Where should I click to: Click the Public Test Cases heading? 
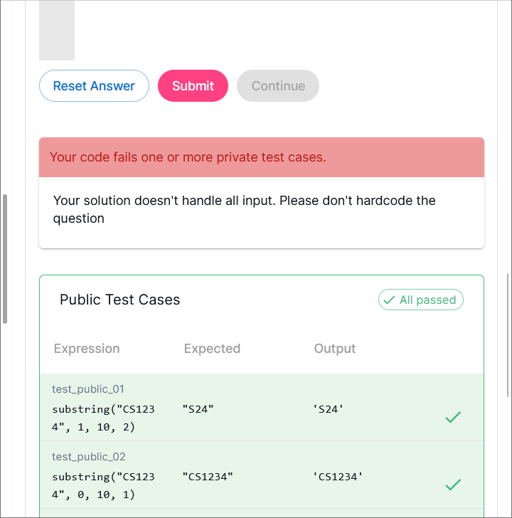point(120,300)
